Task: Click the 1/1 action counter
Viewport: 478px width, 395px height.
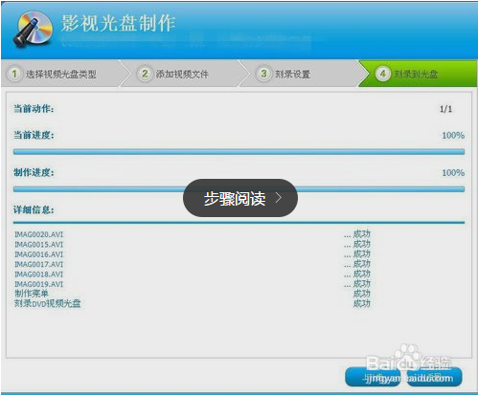Action: [445, 109]
